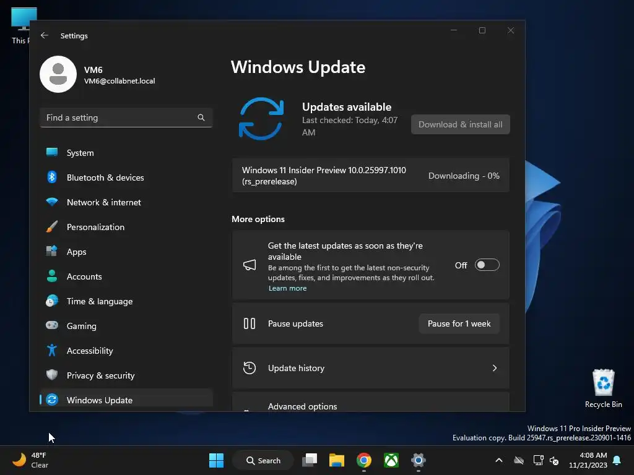The height and width of the screenshot is (475, 634).
Task: Click the Personalization paintbrush icon
Action: (52, 226)
